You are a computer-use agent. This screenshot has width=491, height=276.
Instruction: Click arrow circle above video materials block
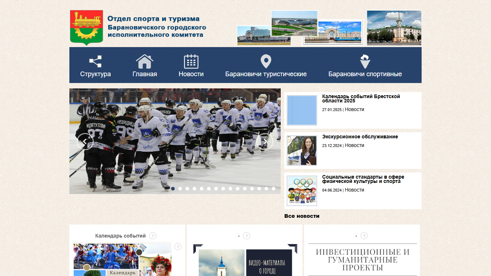247,236
